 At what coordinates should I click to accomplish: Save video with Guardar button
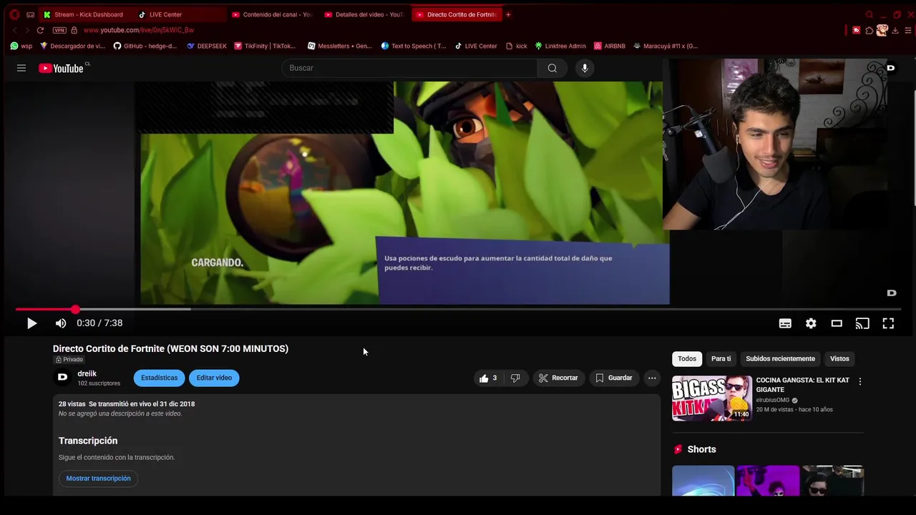click(x=613, y=378)
